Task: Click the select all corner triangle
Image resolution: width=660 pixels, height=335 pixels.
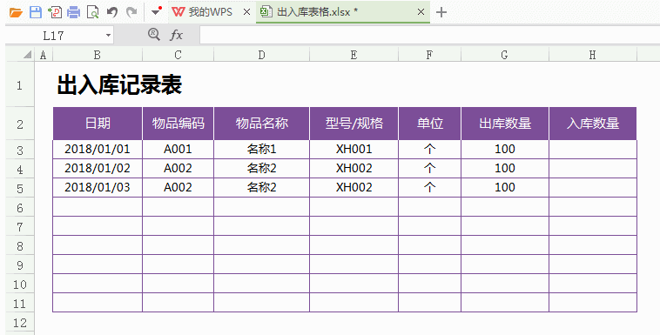Action: tap(28, 55)
